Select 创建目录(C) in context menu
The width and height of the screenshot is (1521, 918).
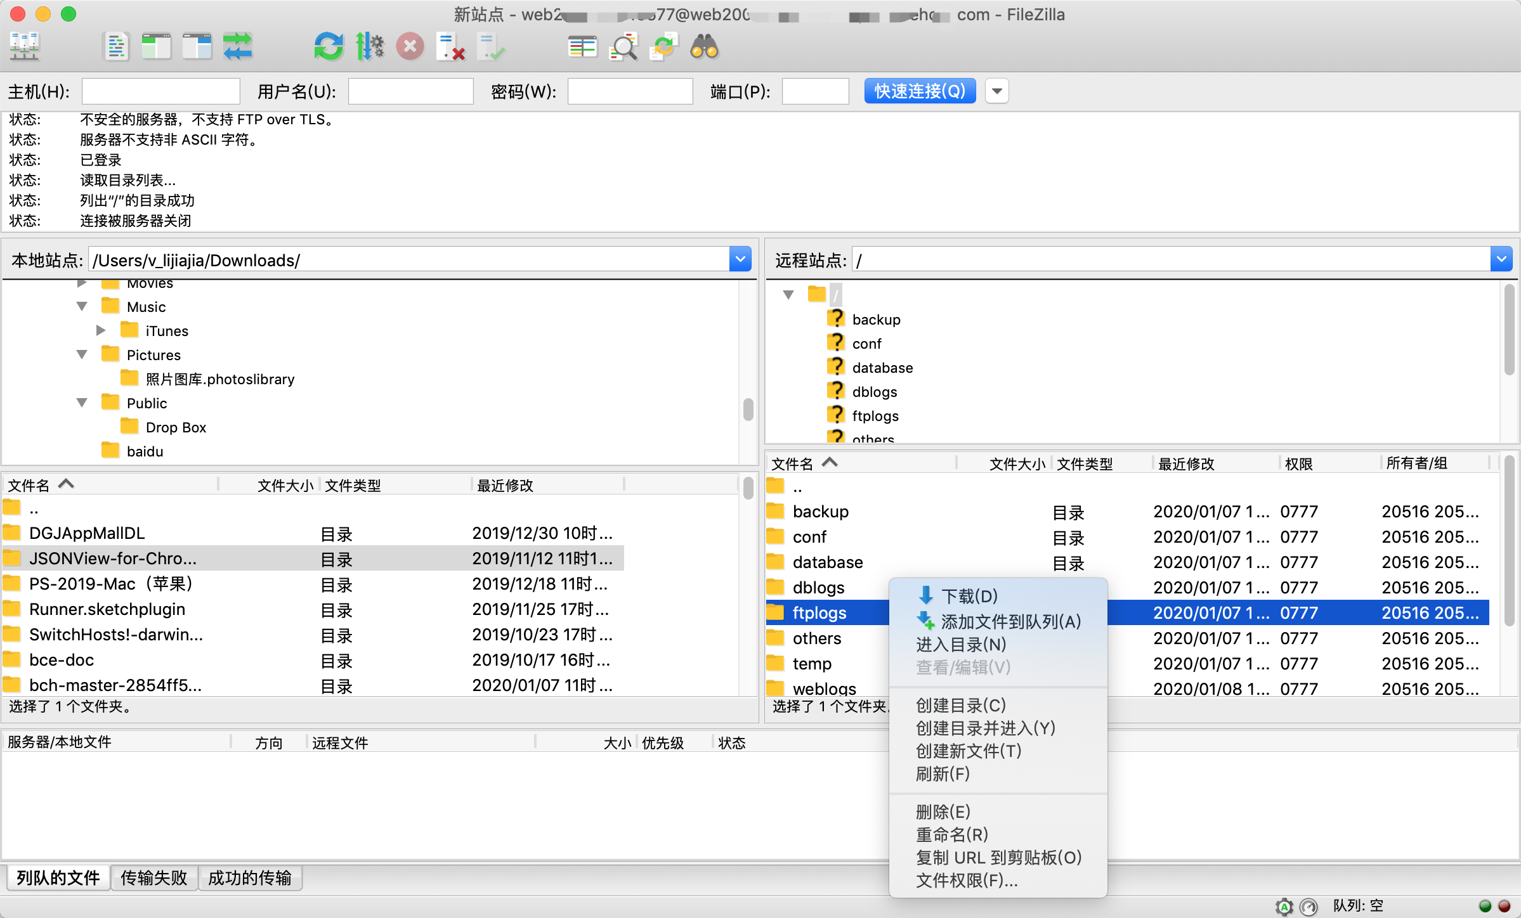[961, 705]
